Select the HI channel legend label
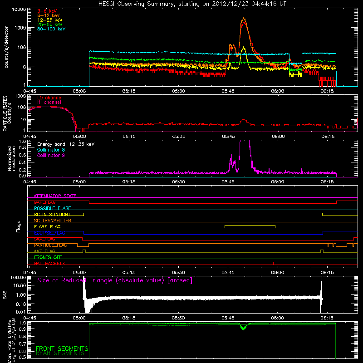The width and height of the screenshot is (363, 363). point(49,103)
